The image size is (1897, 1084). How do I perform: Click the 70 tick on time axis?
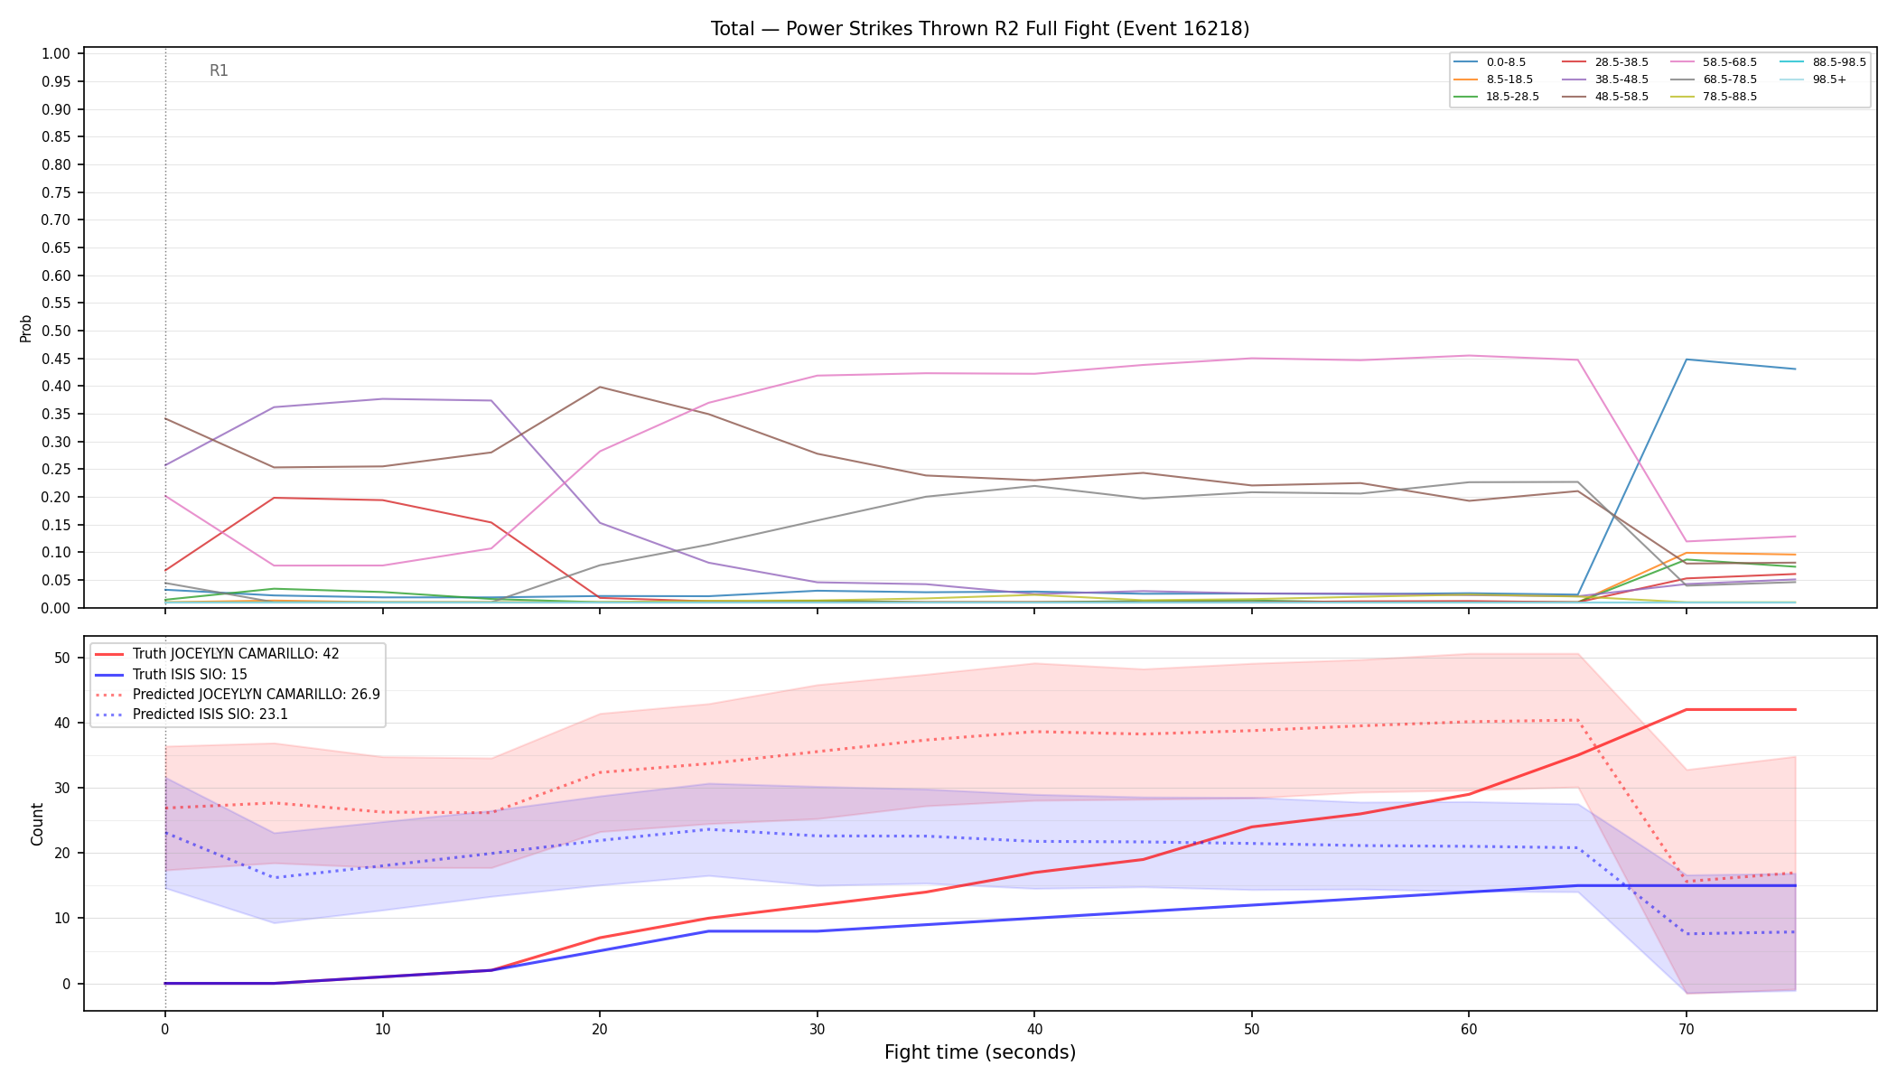(1686, 1029)
